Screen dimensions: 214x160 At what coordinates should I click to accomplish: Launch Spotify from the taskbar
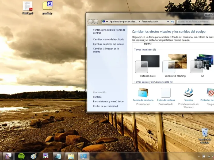click(22, 156)
